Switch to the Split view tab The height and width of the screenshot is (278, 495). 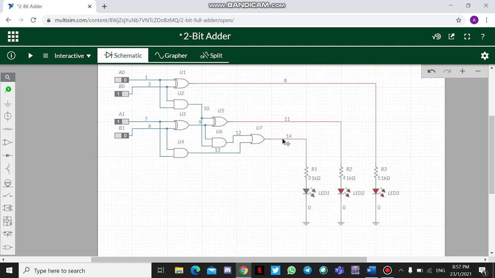211,55
